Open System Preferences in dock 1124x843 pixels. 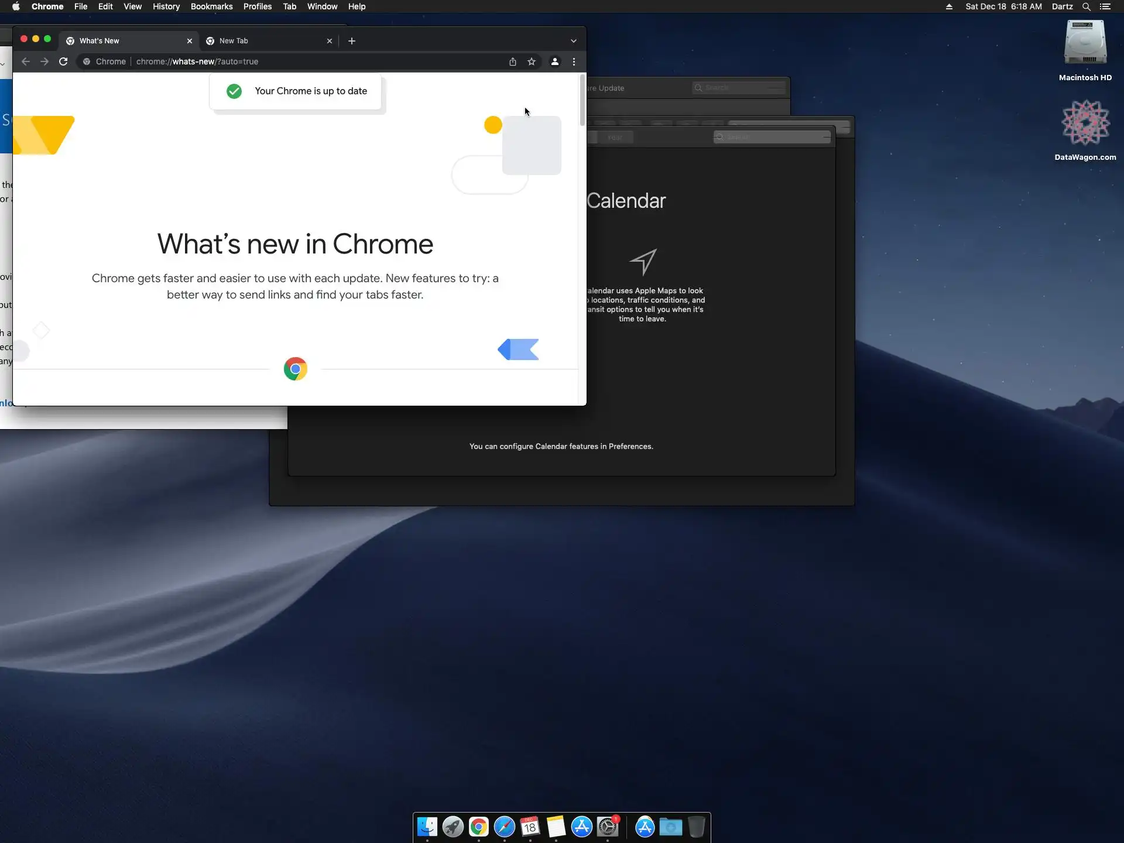(x=608, y=827)
